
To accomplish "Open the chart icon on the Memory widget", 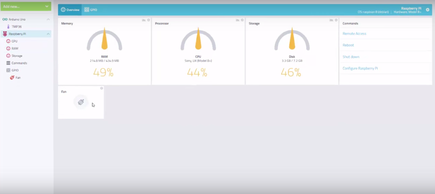I will [x=144, y=20].
